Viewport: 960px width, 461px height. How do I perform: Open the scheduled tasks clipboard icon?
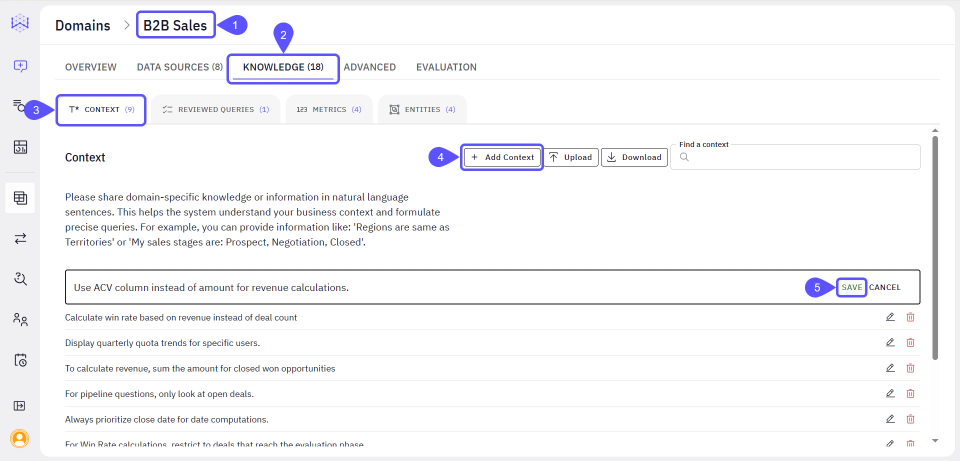[20, 360]
